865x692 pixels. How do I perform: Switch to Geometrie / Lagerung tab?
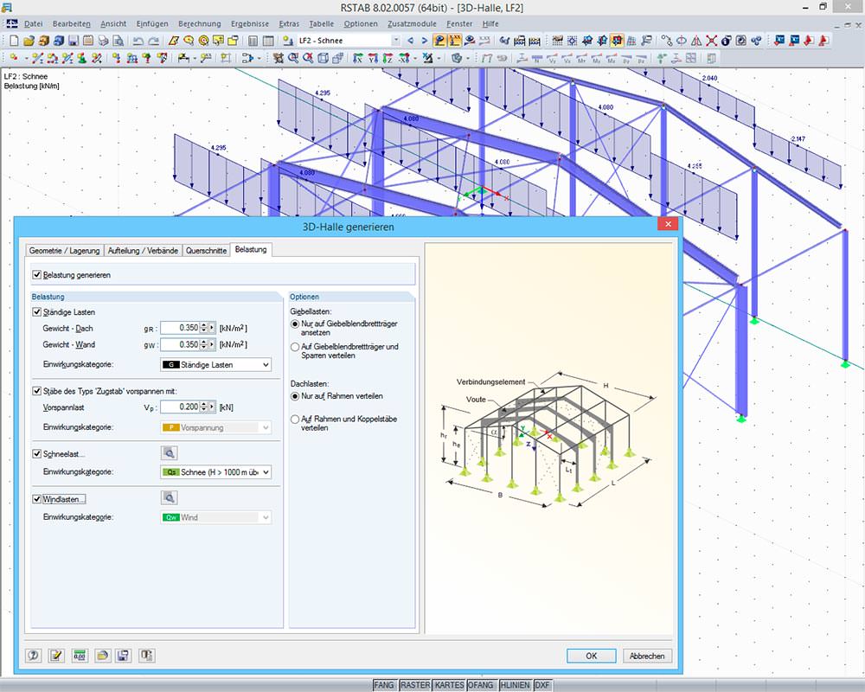(x=64, y=251)
